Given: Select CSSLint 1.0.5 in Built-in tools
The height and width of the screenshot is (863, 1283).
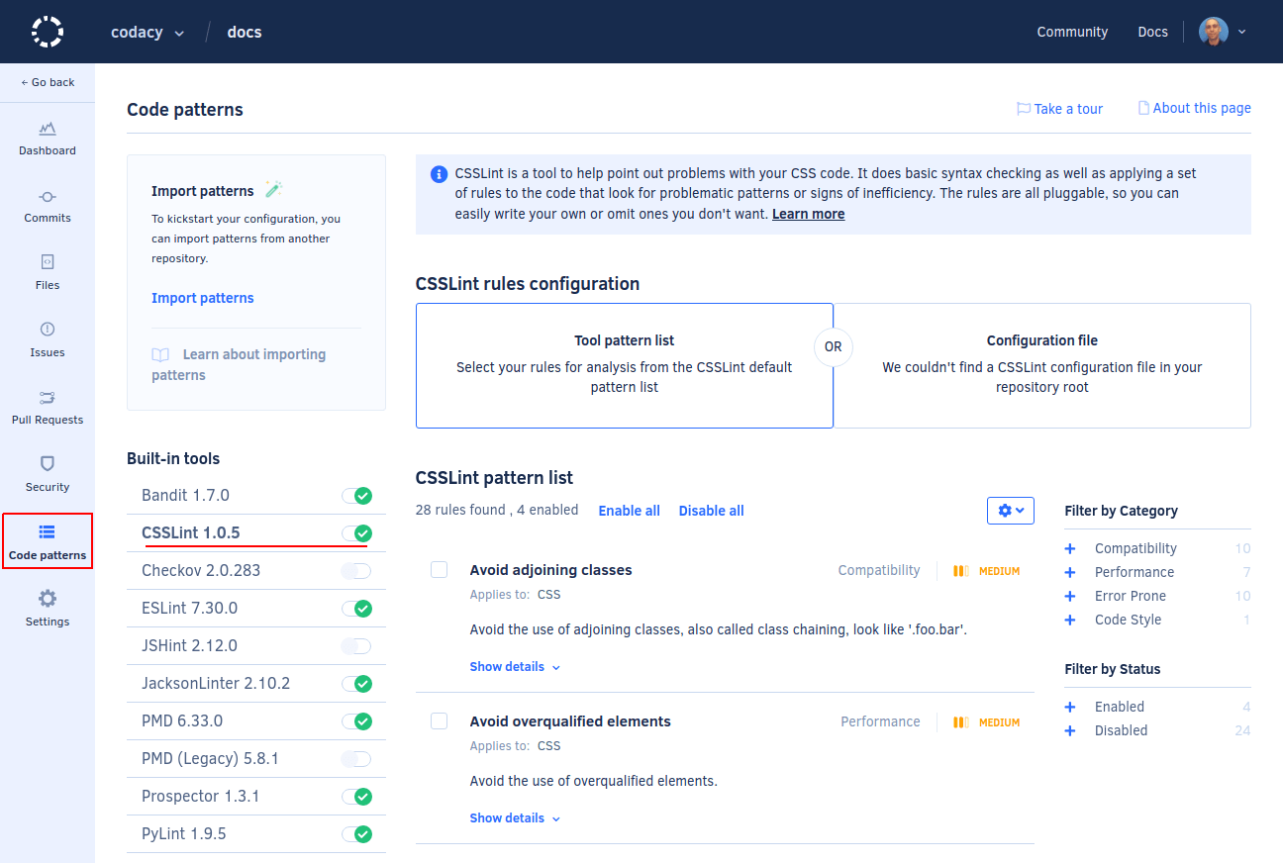Looking at the screenshot, I should click(191, 532).
